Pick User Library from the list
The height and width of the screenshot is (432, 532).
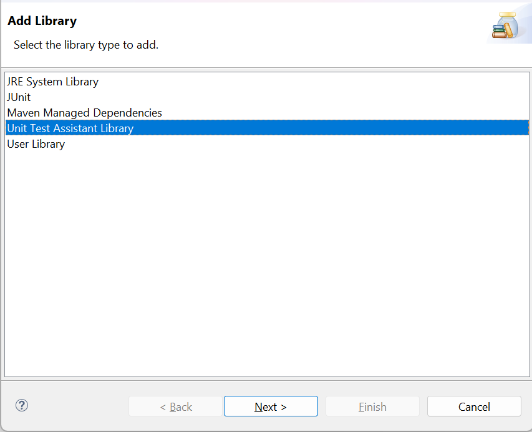[x=36, y=144]
